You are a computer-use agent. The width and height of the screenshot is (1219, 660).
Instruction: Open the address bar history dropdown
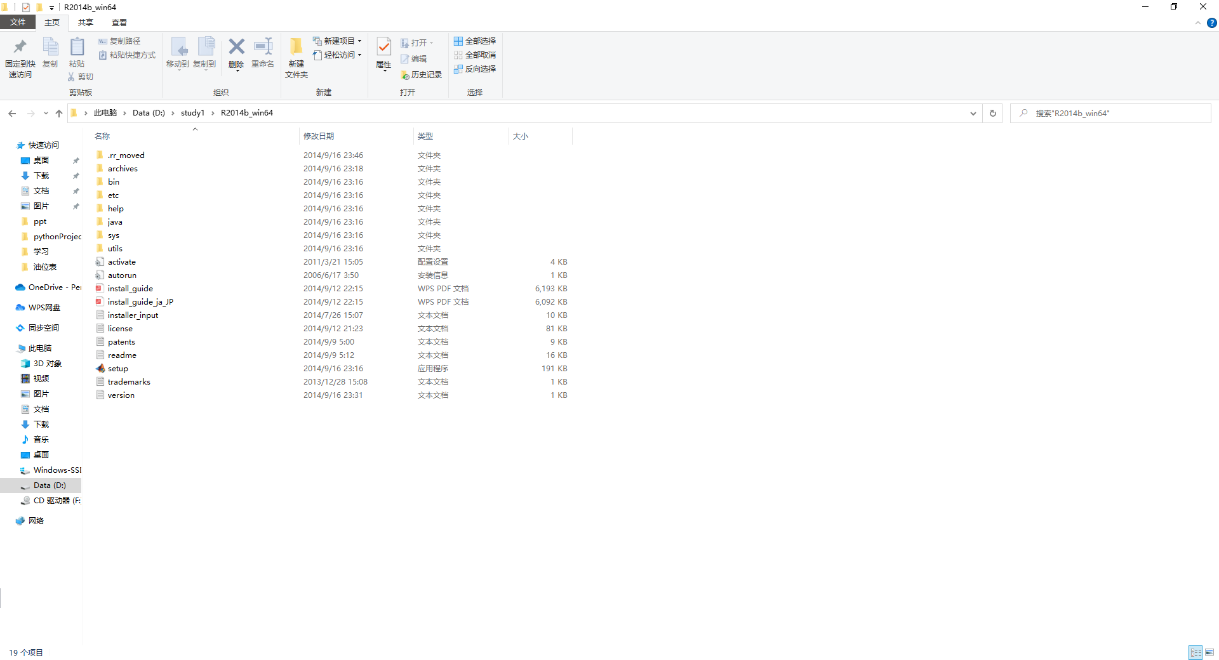tap(973, 113)
